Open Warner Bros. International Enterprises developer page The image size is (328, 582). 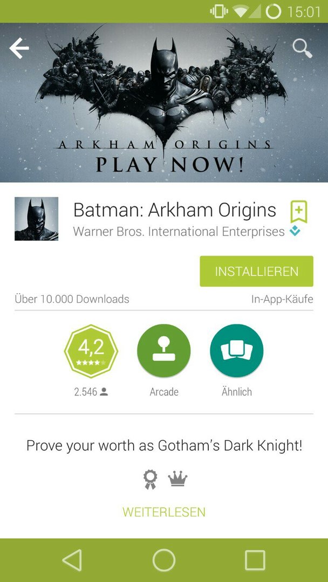pyautogui.click(x=179, y=232)
